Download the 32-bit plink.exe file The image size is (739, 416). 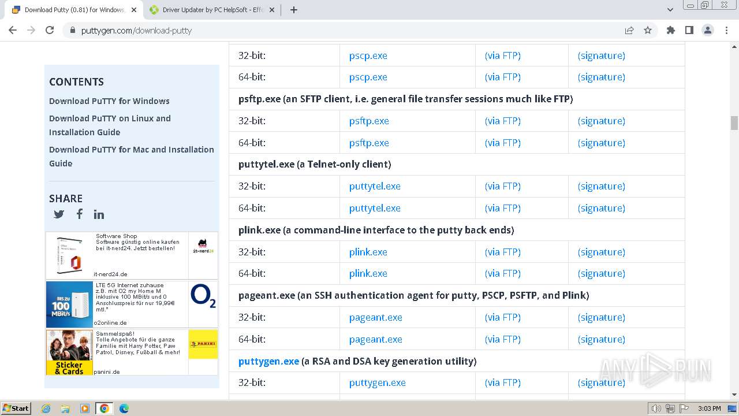click(368, 252)
